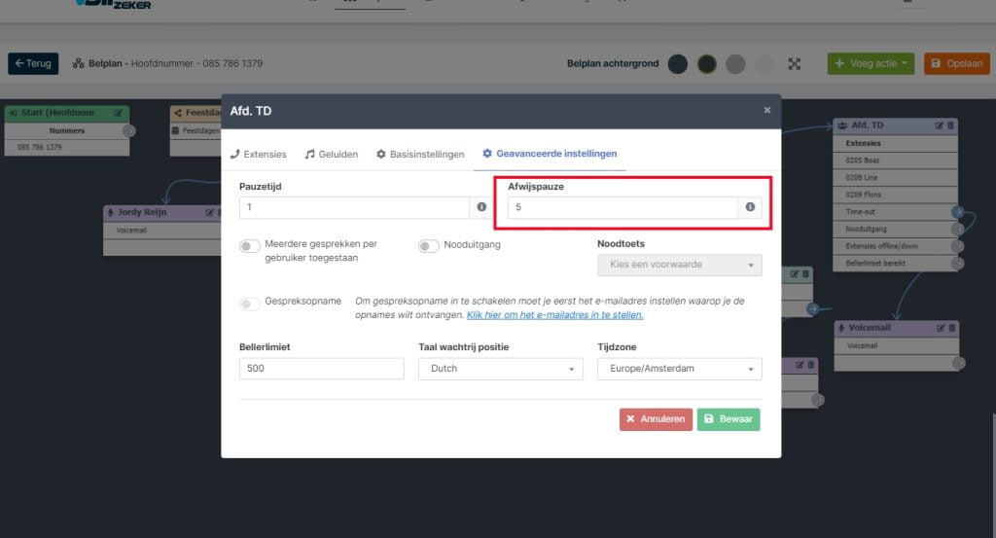The width and height of the screenshot is (996, 538).
Task: Click the Annuleren button
Action: 656,419
